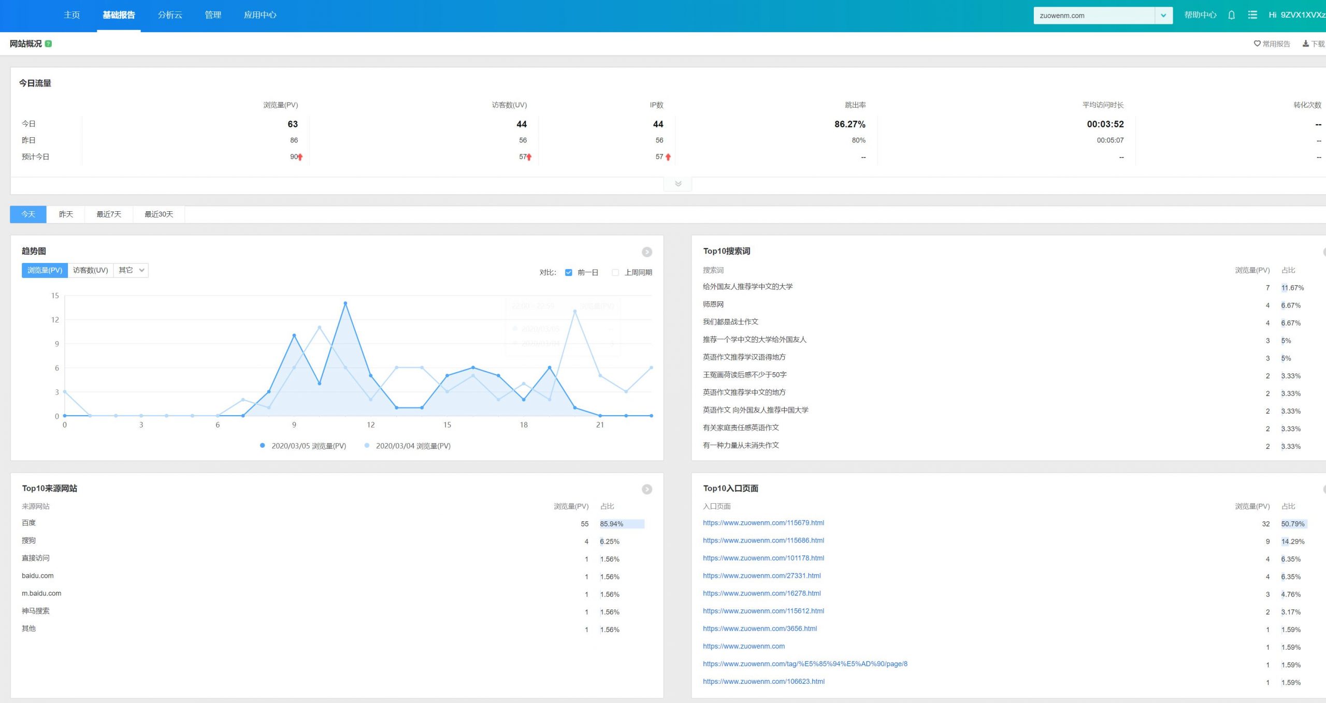Open entry page link 27331.html
This screenshot has height=703, width=1326.
click(762, 576)
